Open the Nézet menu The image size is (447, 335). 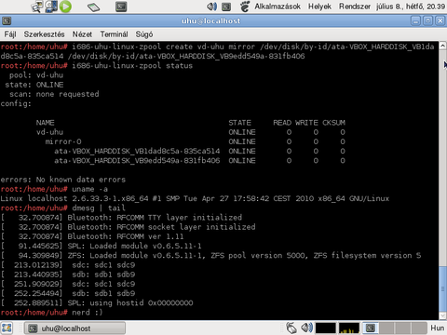click(x=82, y=34)
